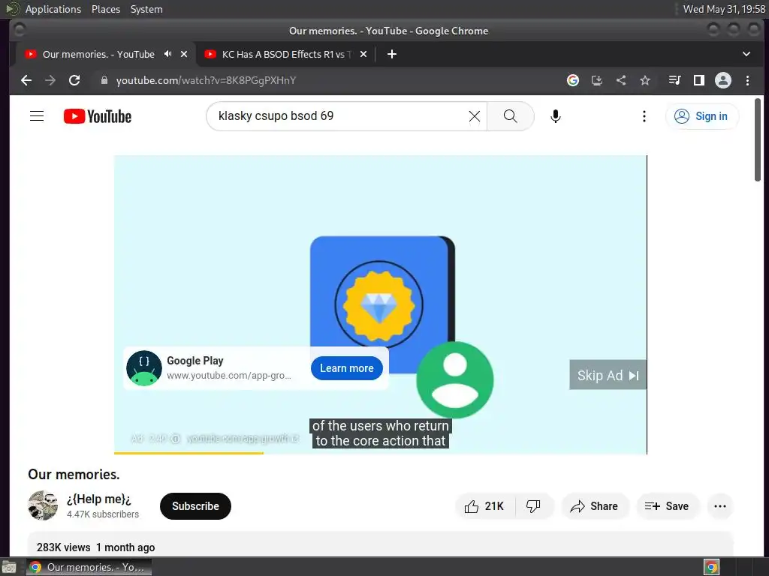Open the media control icon in Chrome
Image resolution: width=769 pixels, height=576 pixels.
pyautogui.click(x=675, y=80)
